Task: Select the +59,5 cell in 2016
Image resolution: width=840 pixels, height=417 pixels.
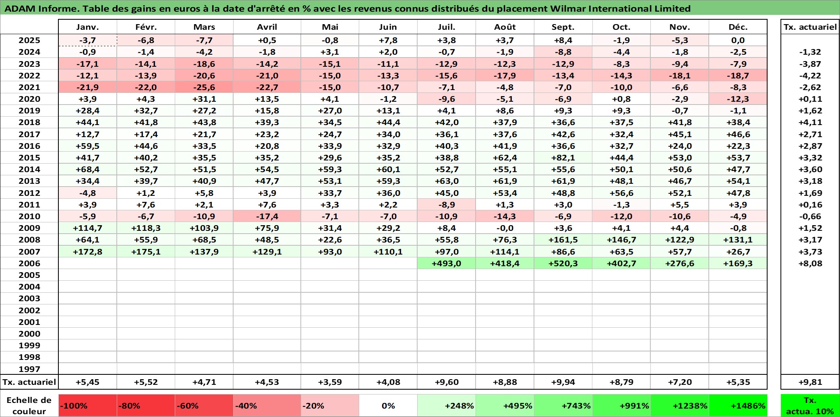Action: pos(88,146)
